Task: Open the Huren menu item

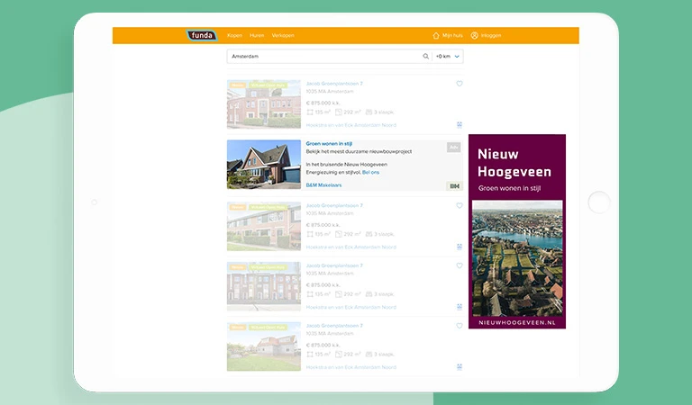Action: [x=257, y=35]
